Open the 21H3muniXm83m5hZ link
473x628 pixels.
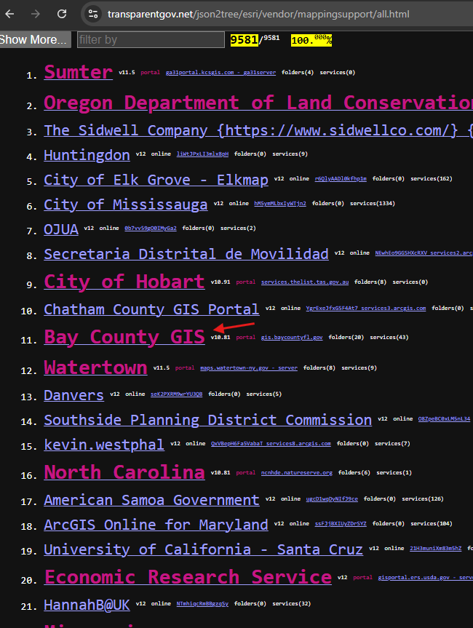tap(435, 549)
